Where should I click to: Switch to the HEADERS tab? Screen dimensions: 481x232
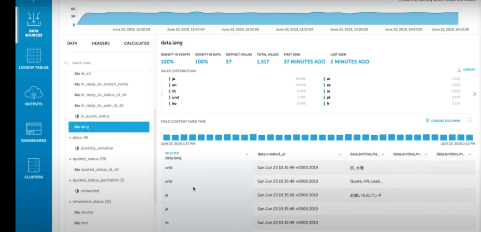pos(101,43)
